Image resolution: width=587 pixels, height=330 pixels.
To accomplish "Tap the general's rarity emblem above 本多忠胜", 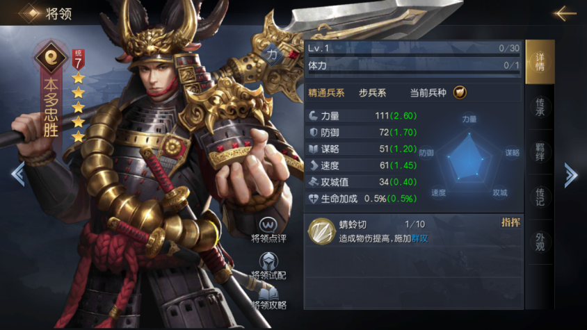I will pyautogui.click(x=51, y=57).
